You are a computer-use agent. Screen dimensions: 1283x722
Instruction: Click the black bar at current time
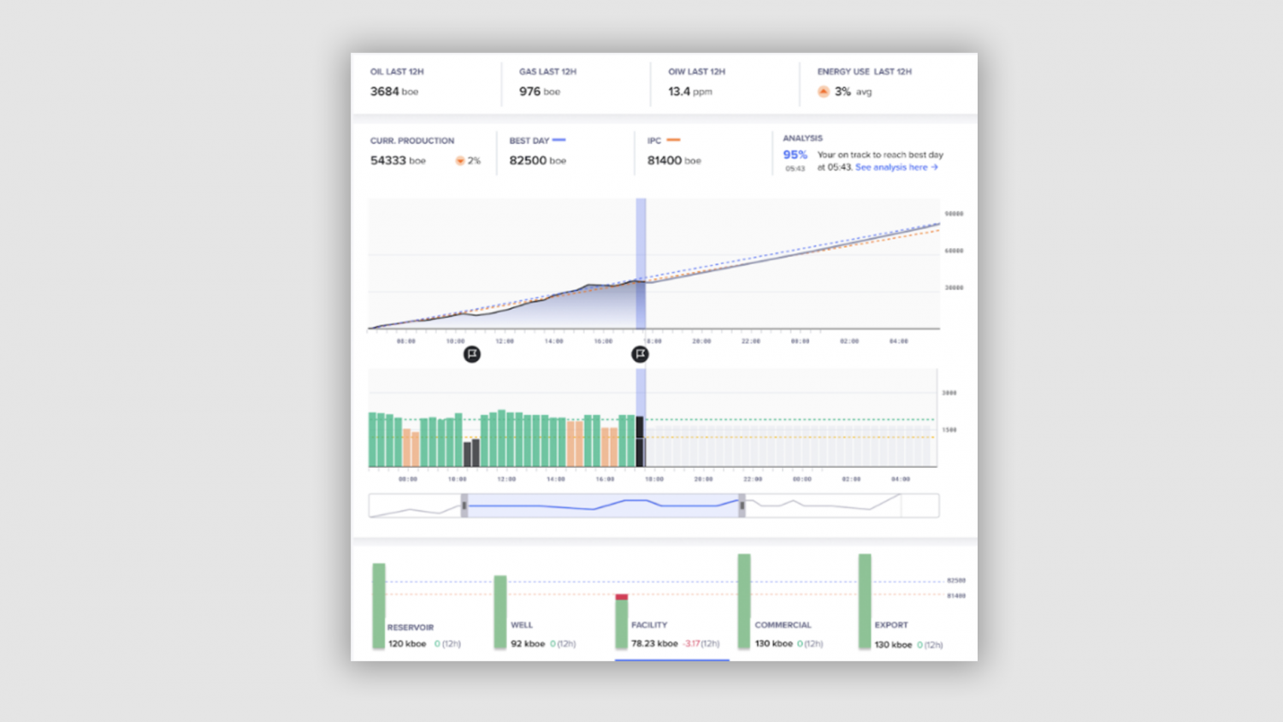click(640, 441)
